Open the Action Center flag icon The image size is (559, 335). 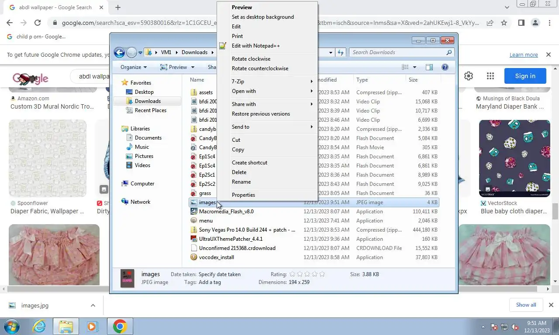[x=494, y=327]
